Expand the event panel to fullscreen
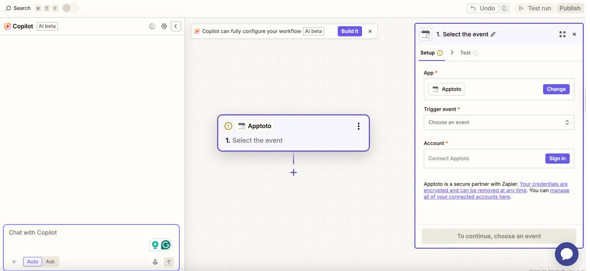Image resolution: width=590 pixels, height=271 pixels. [562, 34]
